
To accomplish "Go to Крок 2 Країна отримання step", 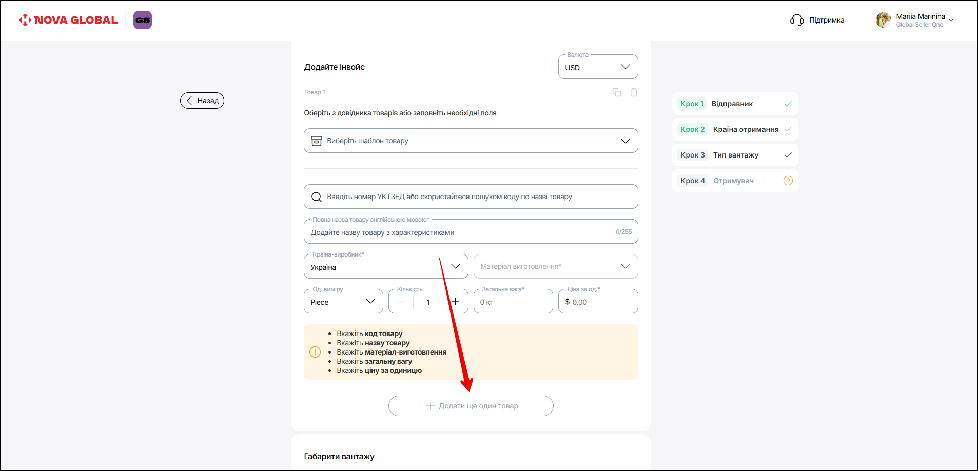I will click(734, 129).
